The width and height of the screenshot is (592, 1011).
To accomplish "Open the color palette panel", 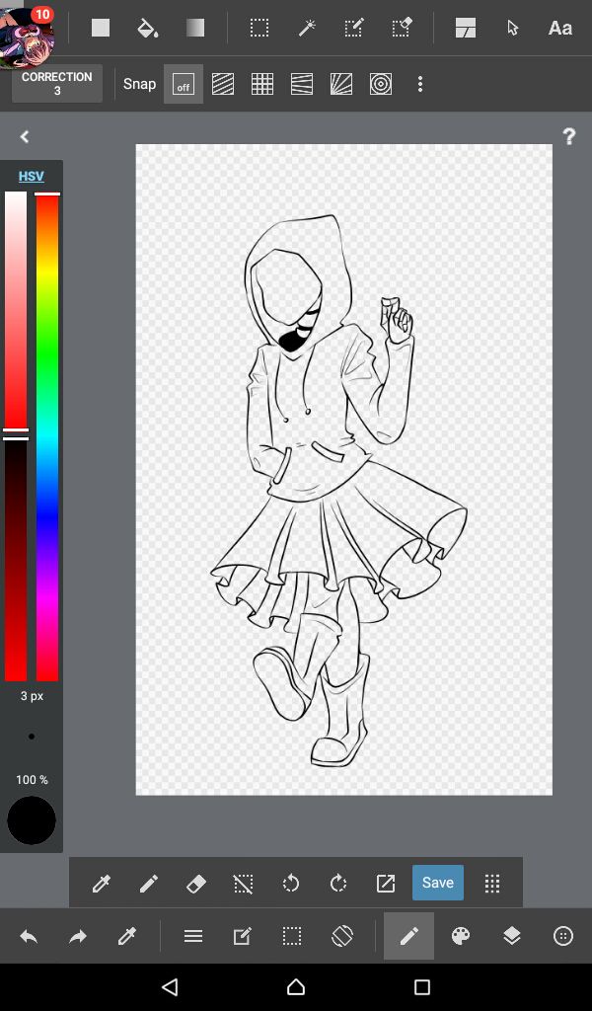I will tap(461, 936).
